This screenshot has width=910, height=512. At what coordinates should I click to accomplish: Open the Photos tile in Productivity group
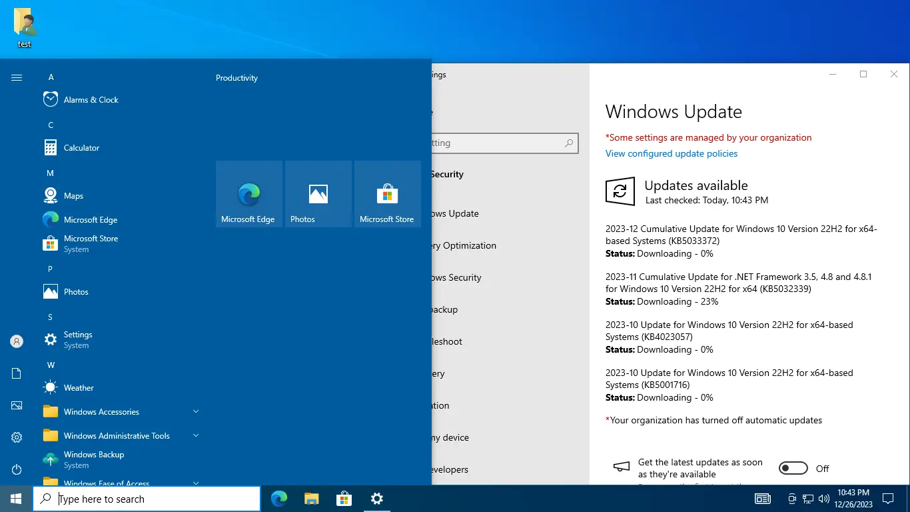coord(318,194)
